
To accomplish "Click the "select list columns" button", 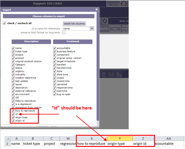I will (74, 24).
